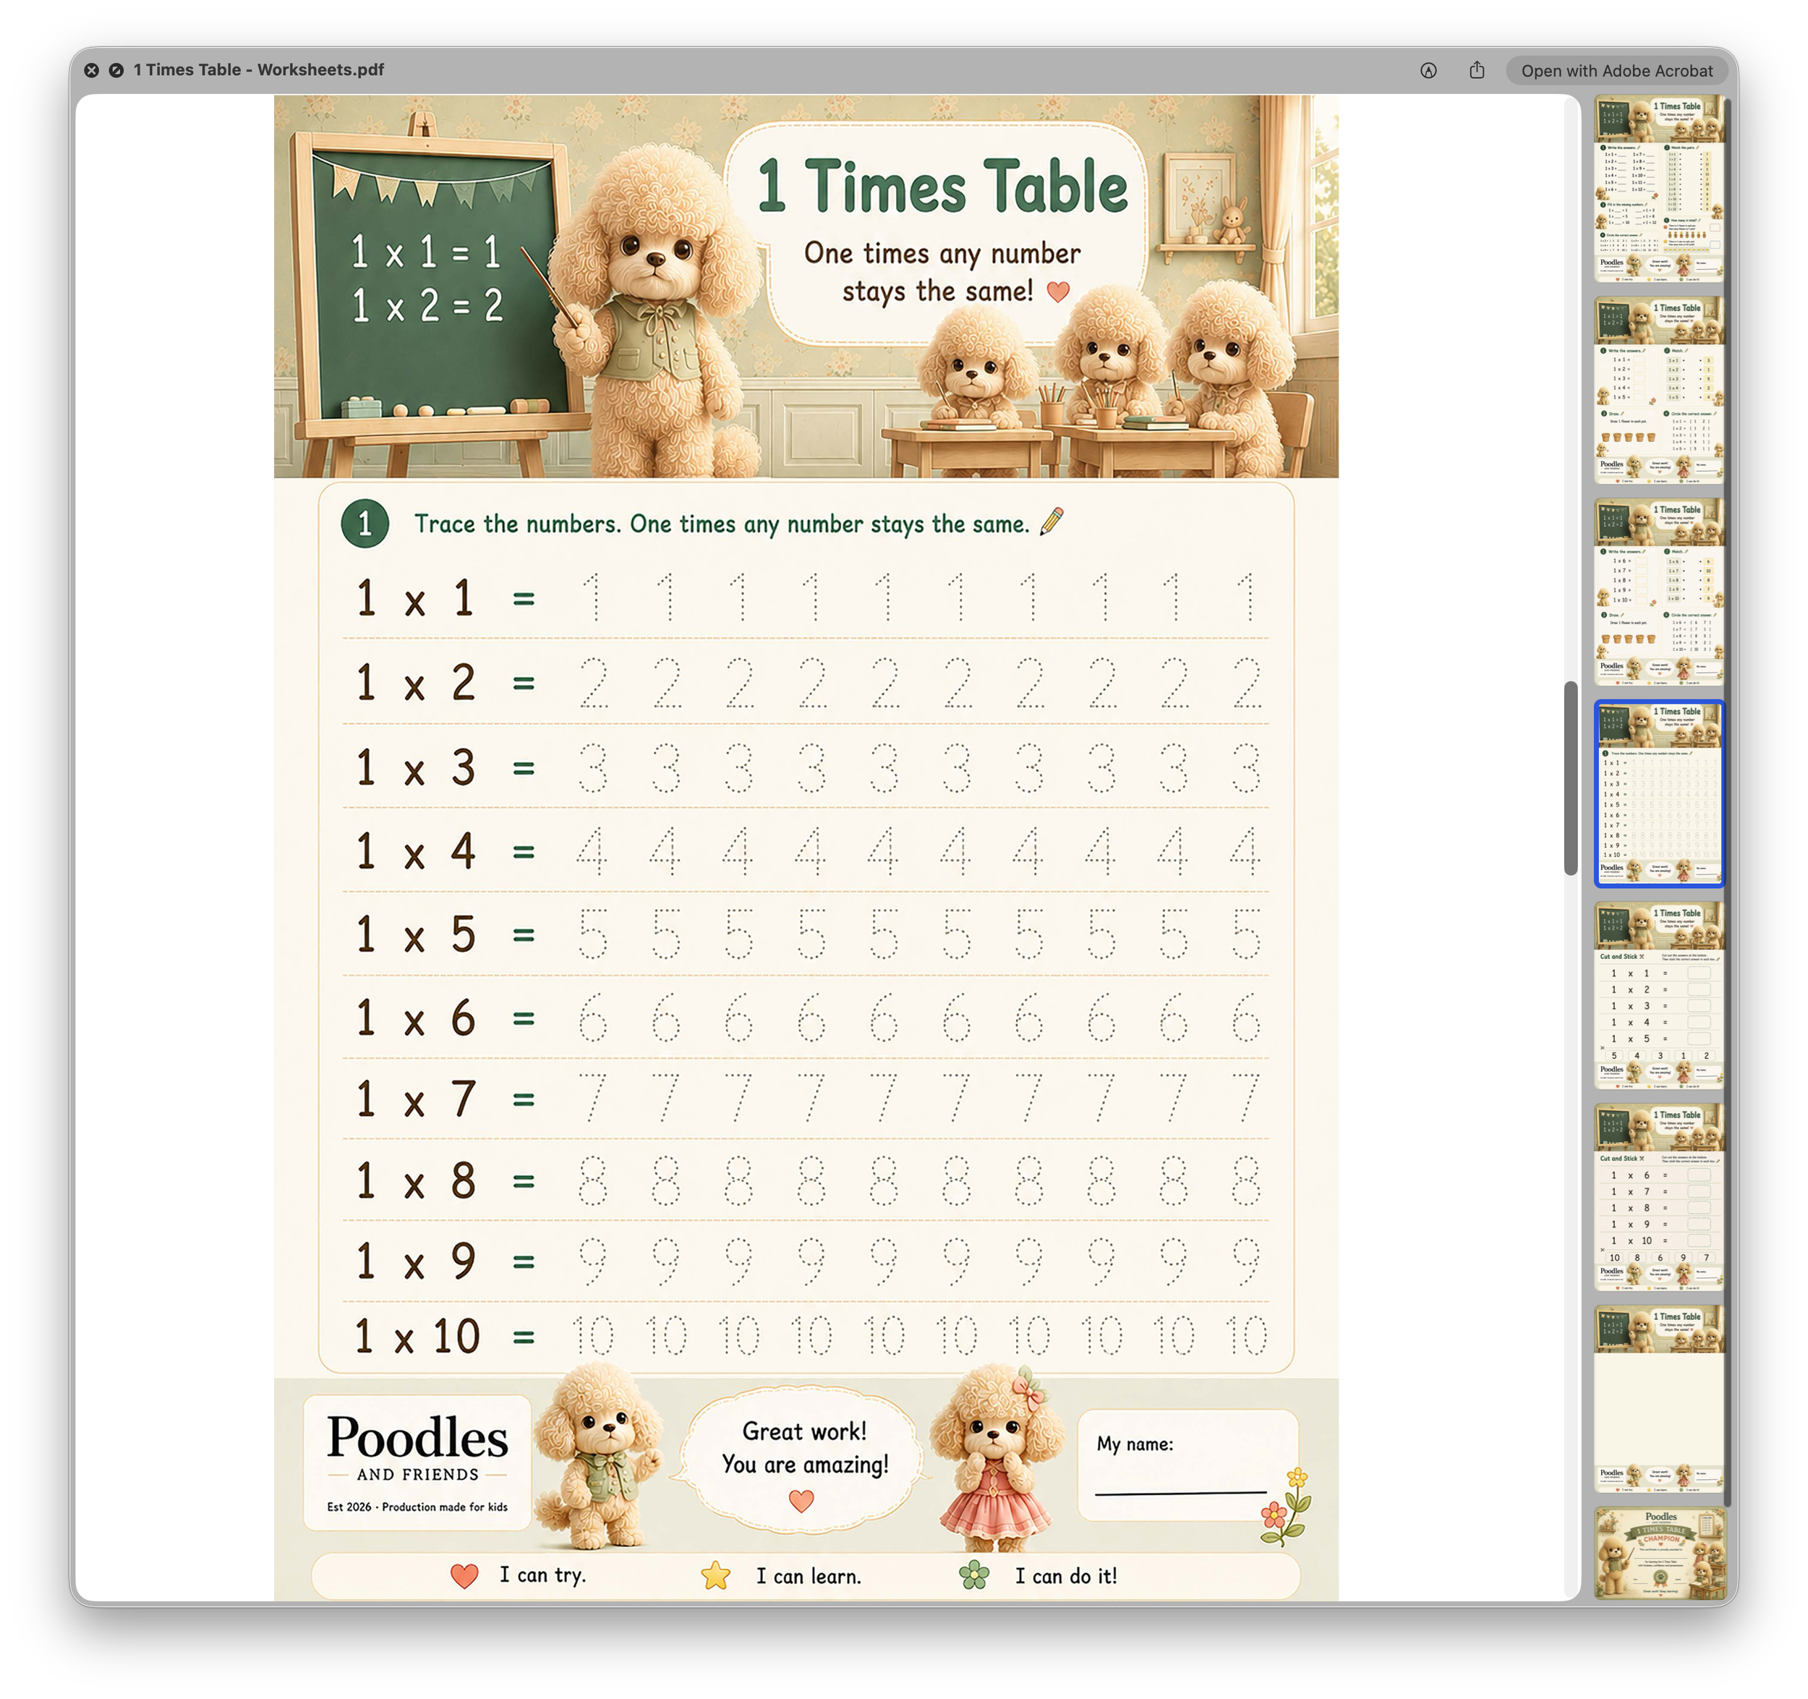
Task: Click the 'I can do it!' text
Action: tap(1066, 1576)
